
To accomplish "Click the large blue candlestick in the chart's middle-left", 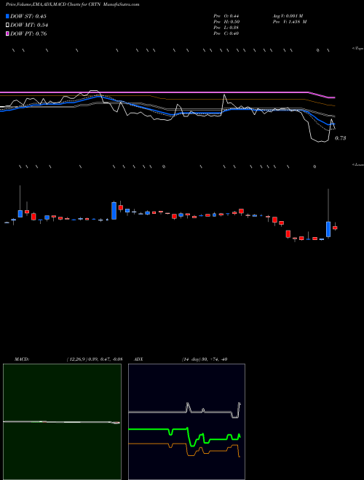I will click(114, 211).
